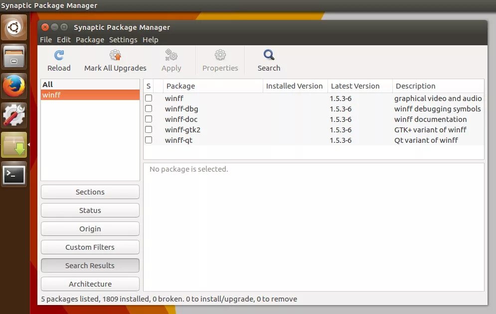The height and width of the screenshot is (314, 496).
Task: Click the Sections button
Action: [x=90, y=192]
